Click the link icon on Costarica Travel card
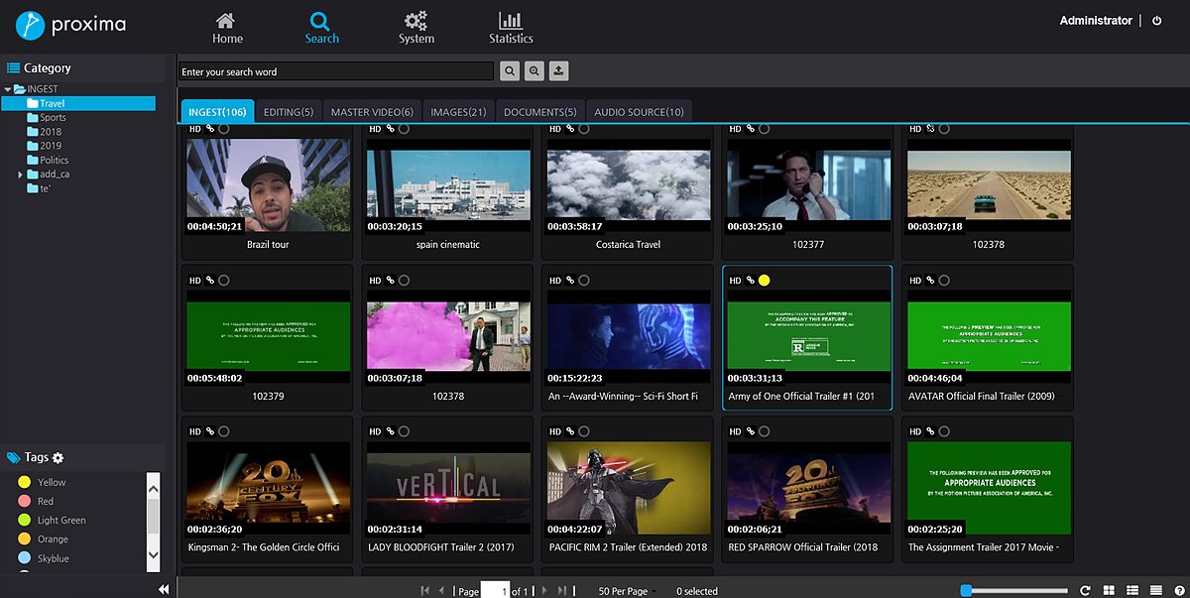Viewport: 1190px width, 598px height. (570, 129)
